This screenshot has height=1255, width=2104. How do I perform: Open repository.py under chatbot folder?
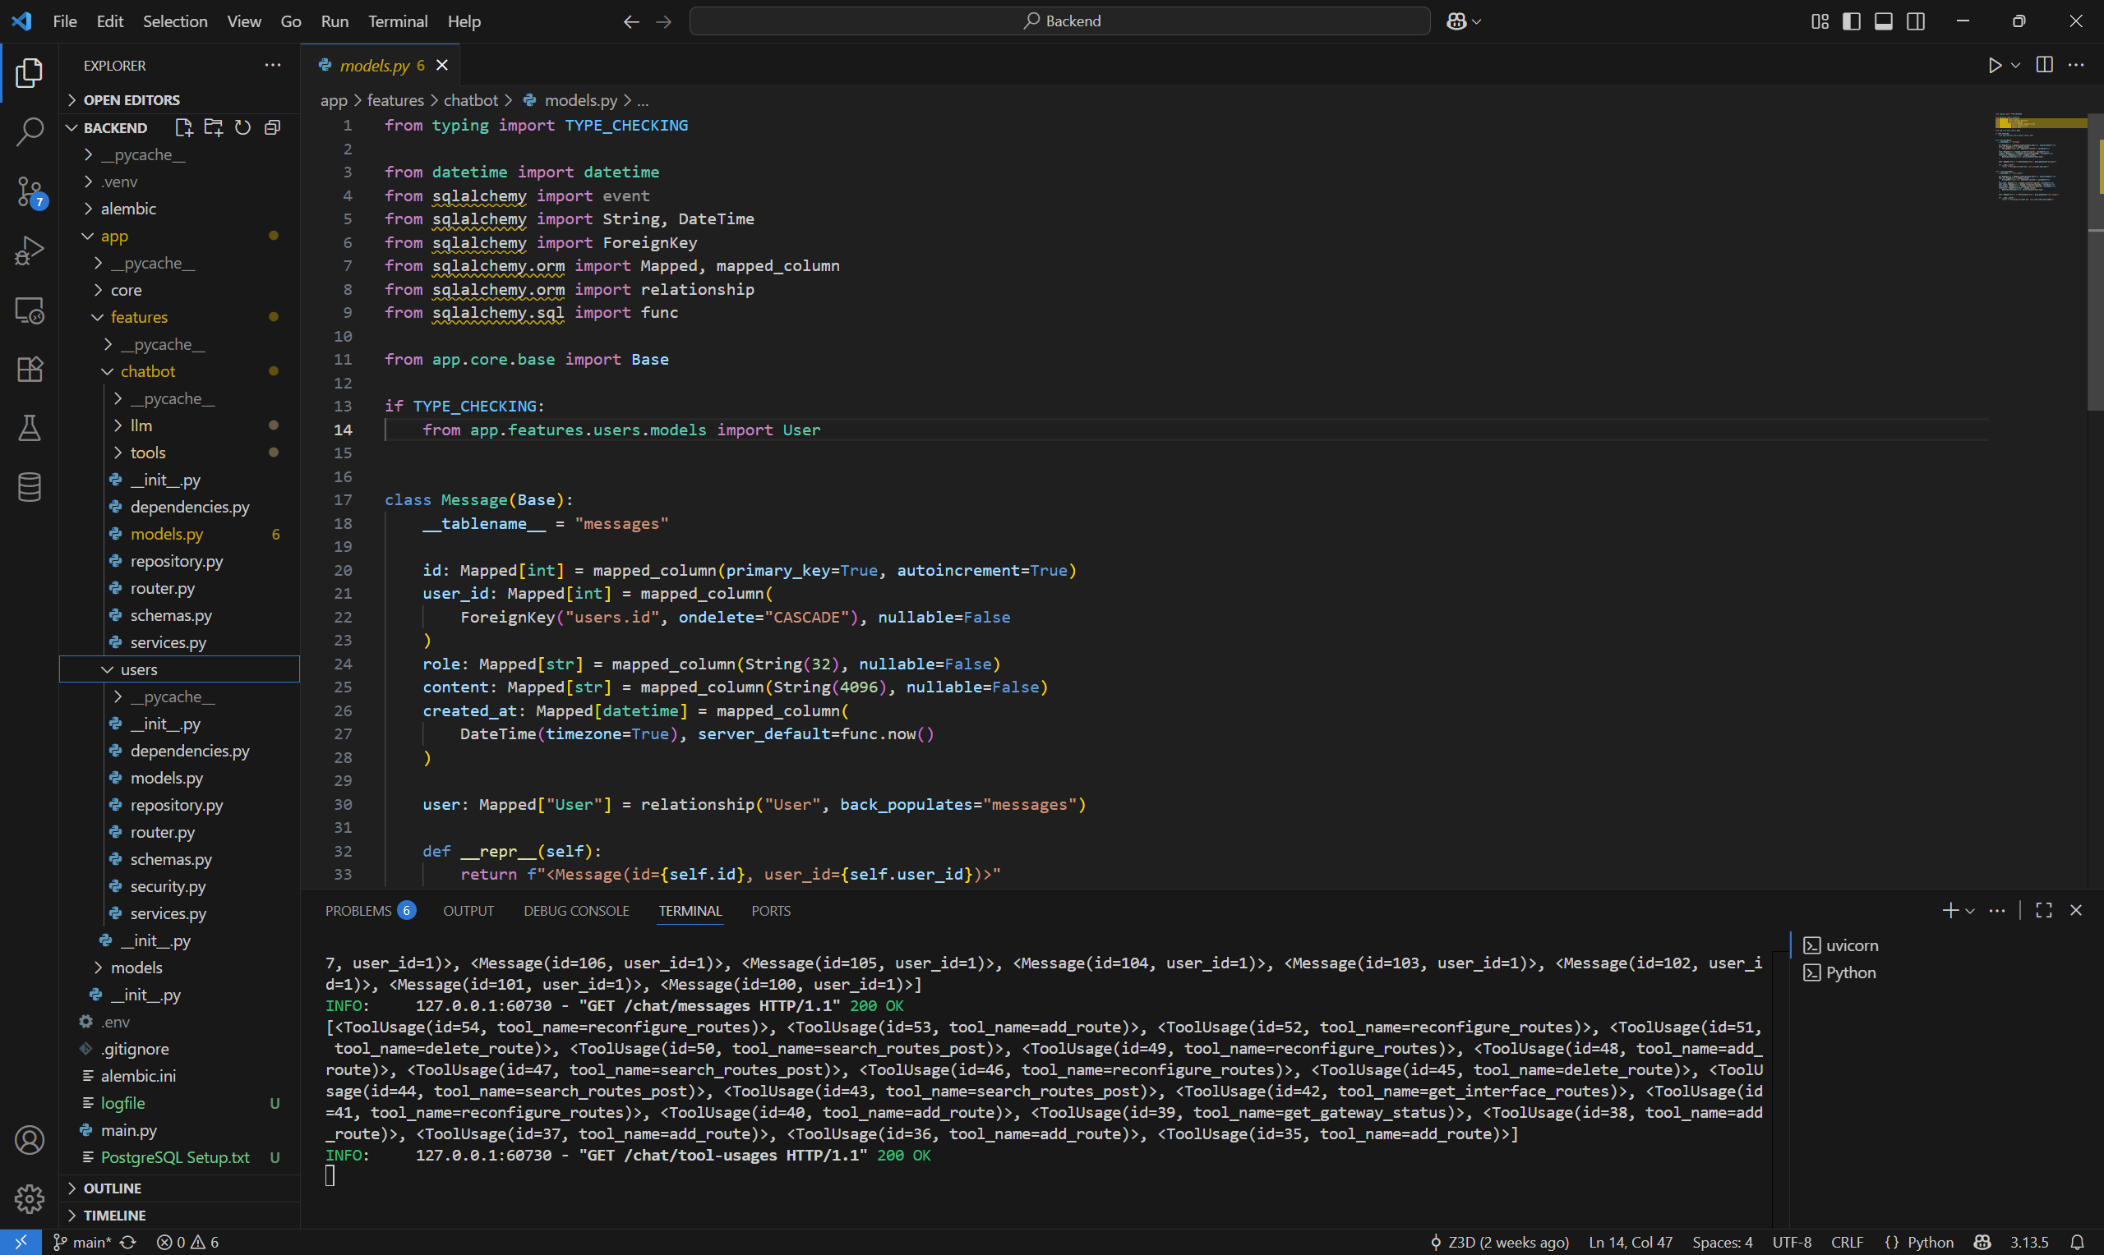pos(176,561)
